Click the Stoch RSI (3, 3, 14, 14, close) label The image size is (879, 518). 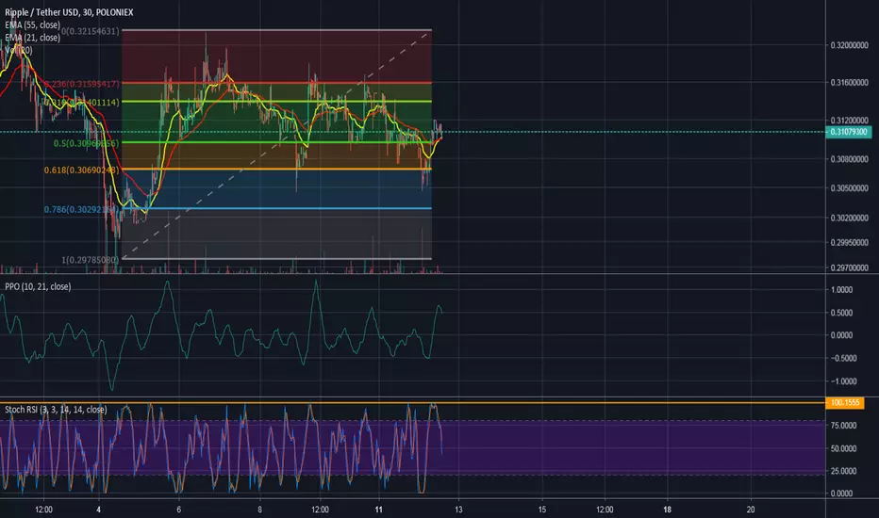point(56,410)
